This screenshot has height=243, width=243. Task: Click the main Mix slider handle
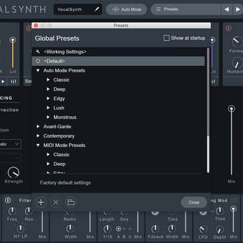coord(231,109)
